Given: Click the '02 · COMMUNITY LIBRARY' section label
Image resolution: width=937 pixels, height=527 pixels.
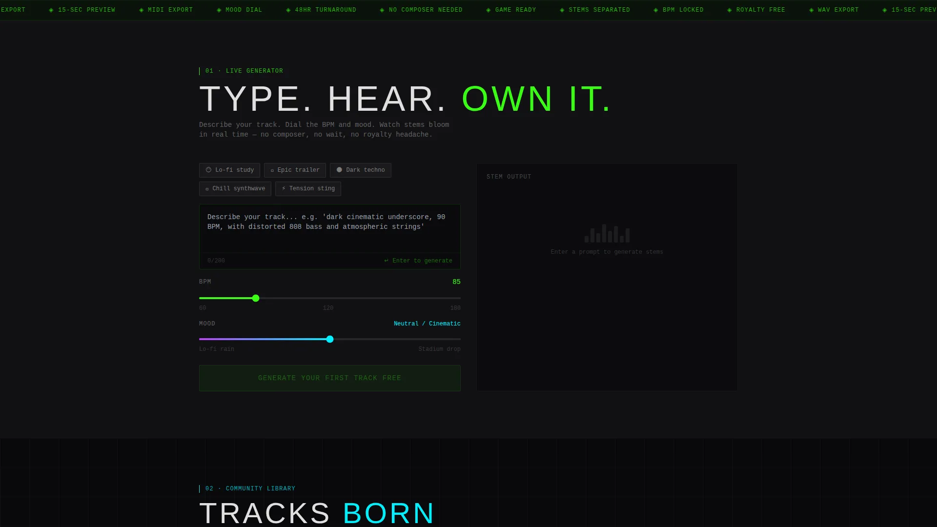Looking at the screenshot, I should pos(250,488).
